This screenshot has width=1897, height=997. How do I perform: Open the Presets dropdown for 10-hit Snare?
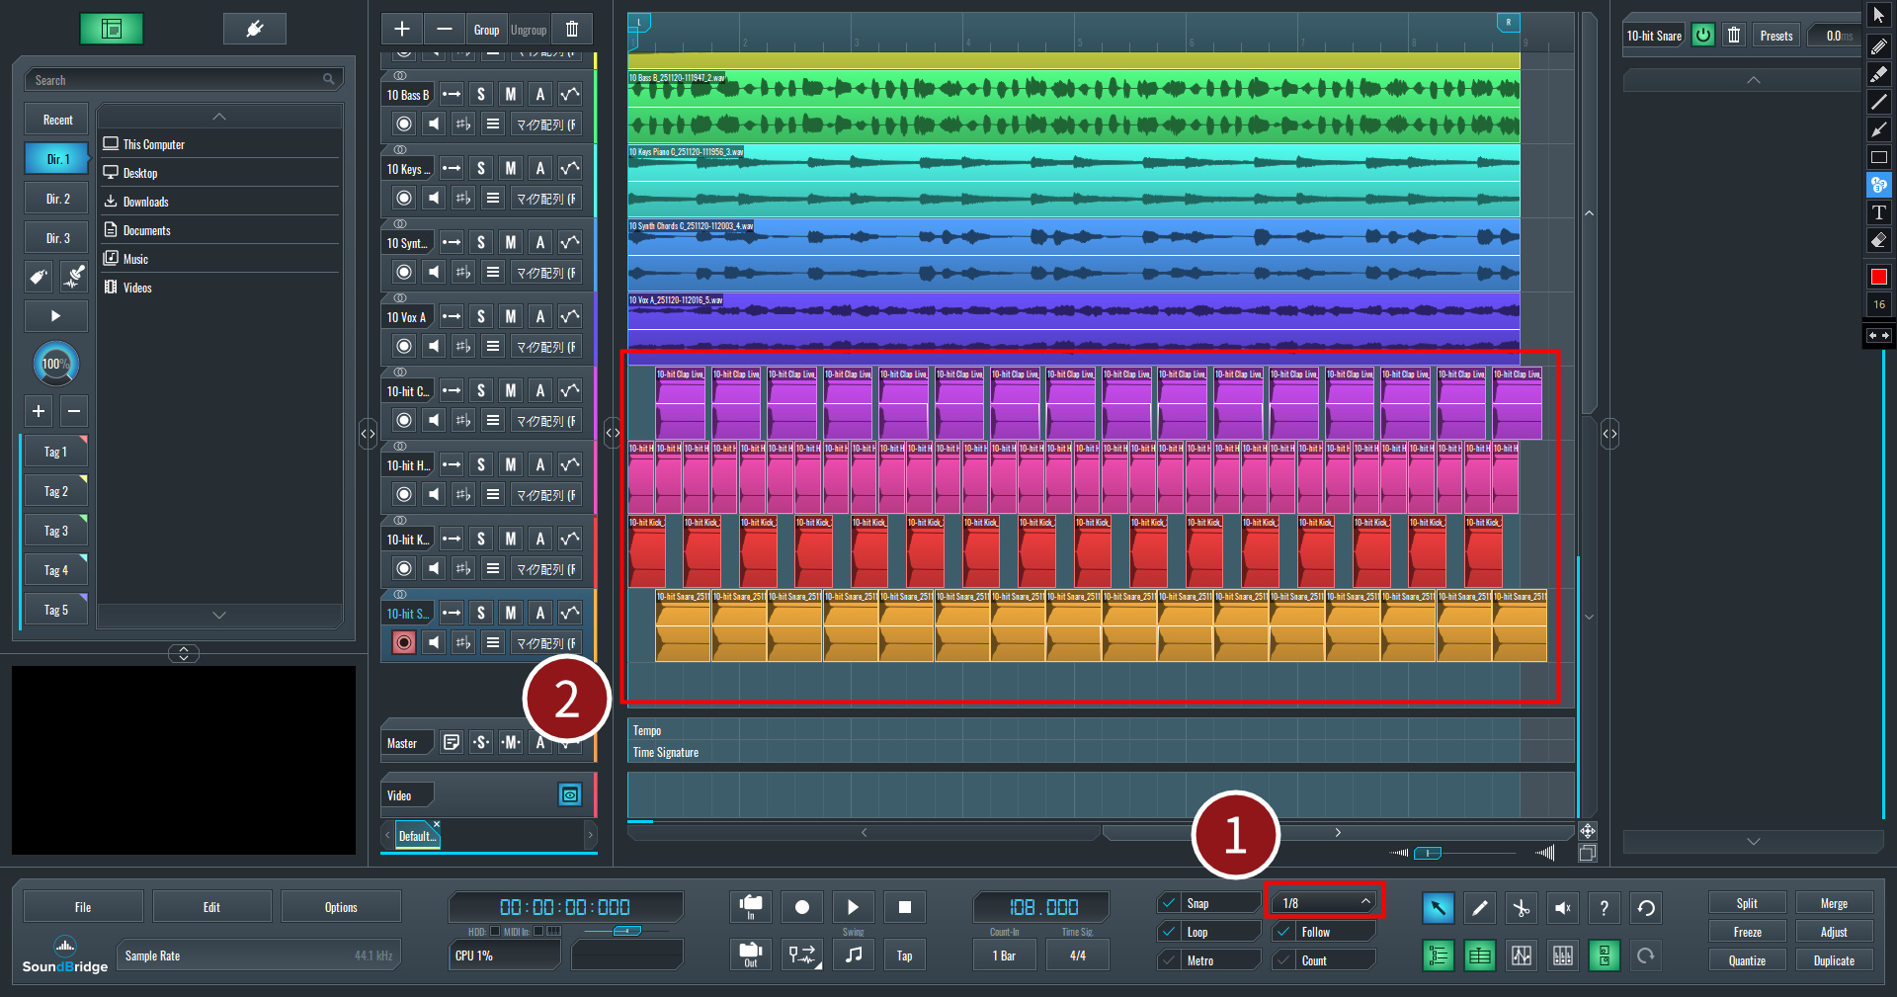[1775, 36]
